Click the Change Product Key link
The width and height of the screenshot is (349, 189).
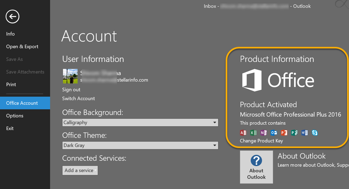(261, 141)
